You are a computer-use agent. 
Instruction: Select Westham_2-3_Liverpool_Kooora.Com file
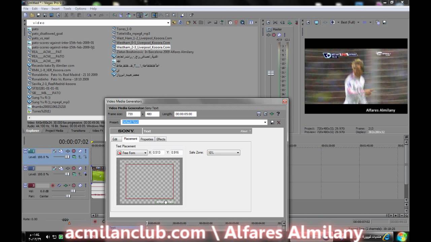pos(143,47)
